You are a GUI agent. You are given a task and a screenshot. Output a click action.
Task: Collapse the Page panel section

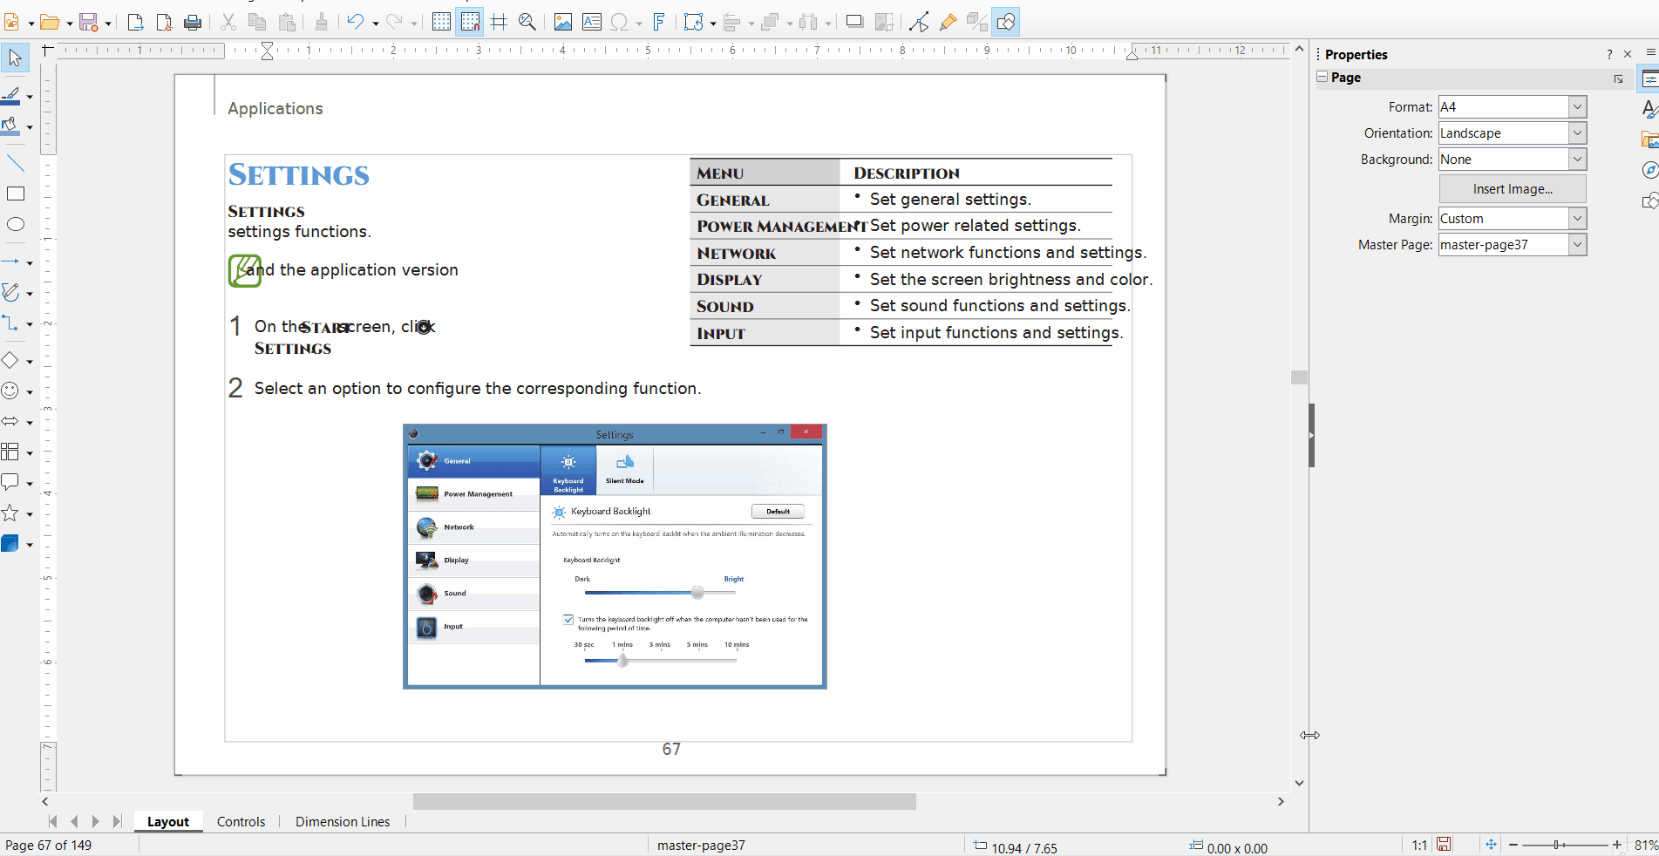coord(1322,77)
